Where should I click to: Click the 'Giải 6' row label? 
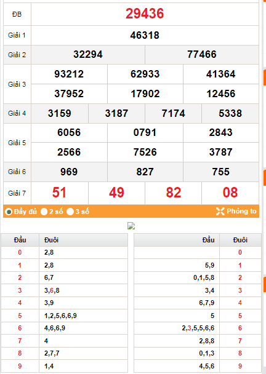click(x=17, y=172)
